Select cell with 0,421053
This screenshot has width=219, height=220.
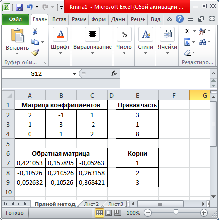point(30,163)
